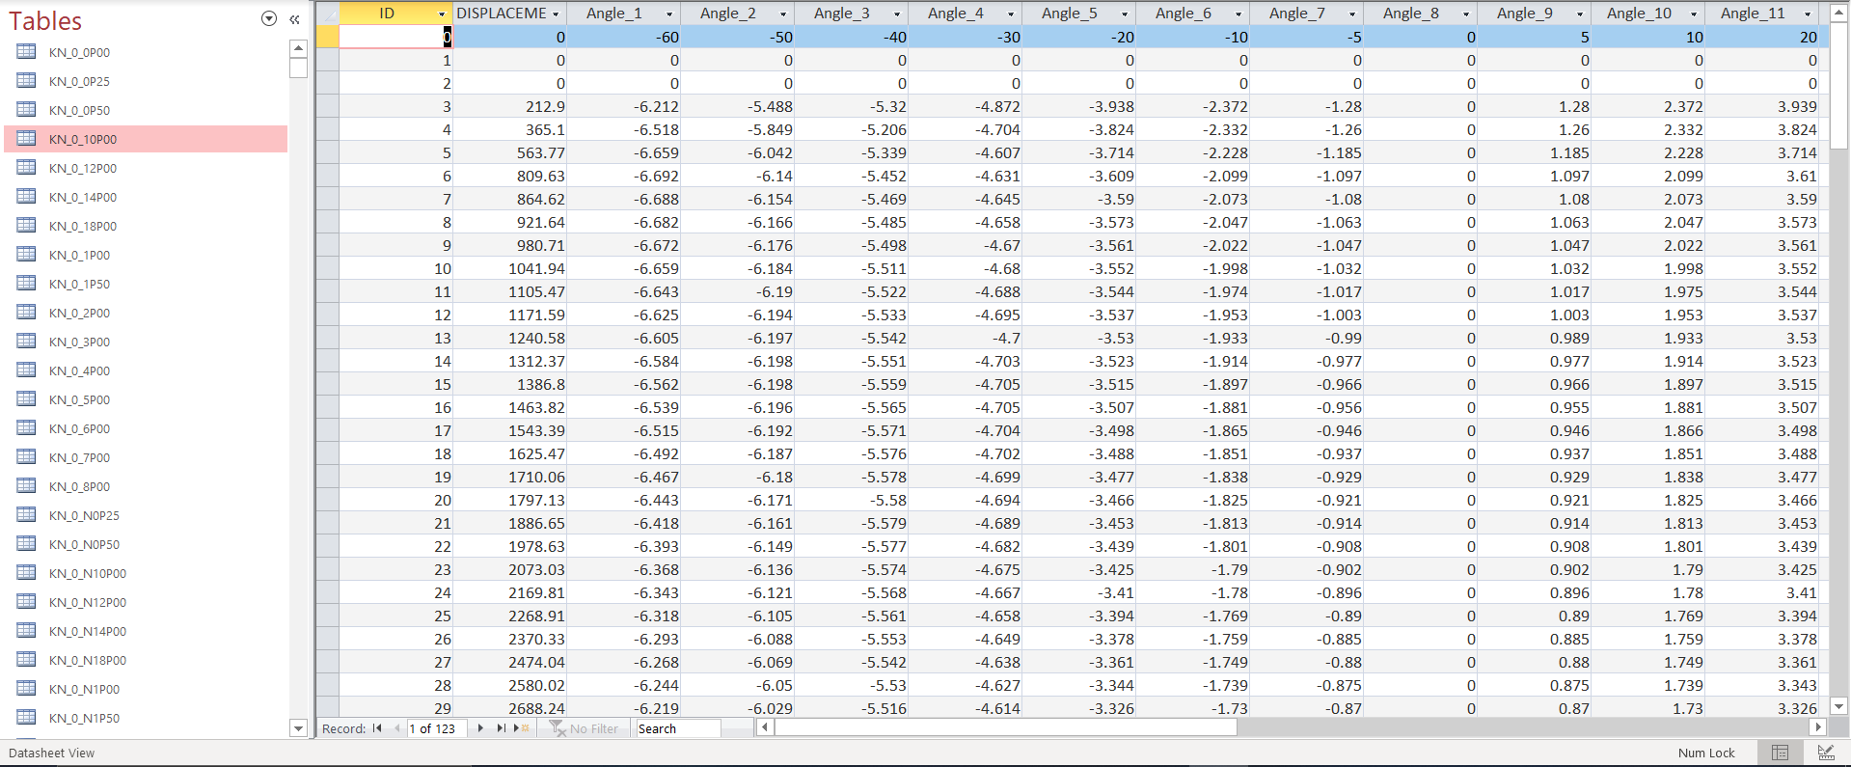This screenshot has height=767, width=1851.
Task: Open ID column filter dropdown arrow
Action: point(442,14)
